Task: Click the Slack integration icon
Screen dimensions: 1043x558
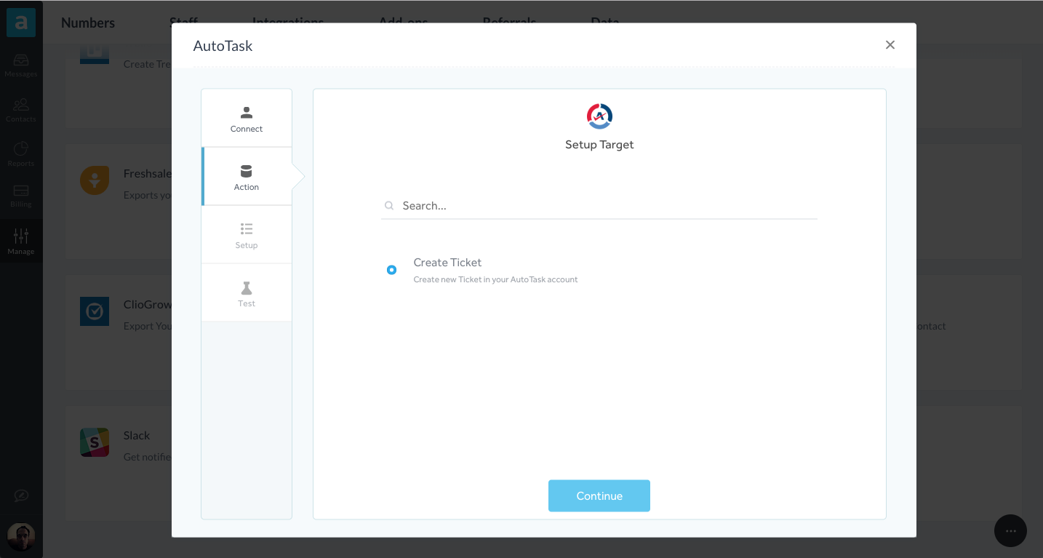Action: pyautogui.click(x=95, y=442)
